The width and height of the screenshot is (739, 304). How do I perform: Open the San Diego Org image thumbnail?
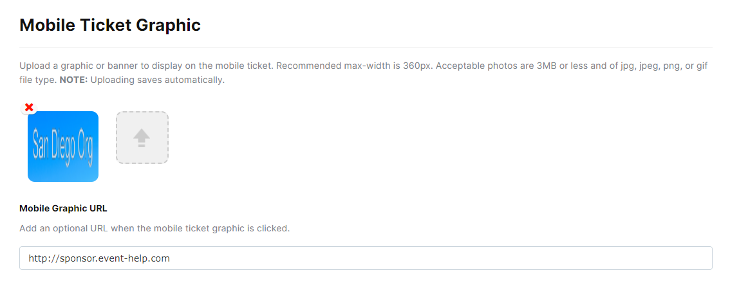coord(63,147)
